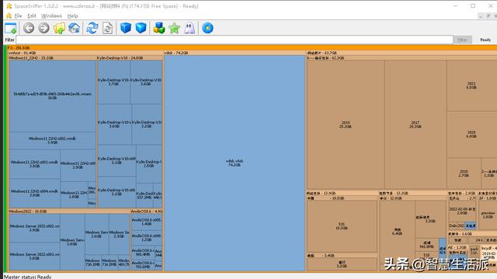Open the File menu
Viewport: 497px width, 279px height.
[x=18, y=15]
